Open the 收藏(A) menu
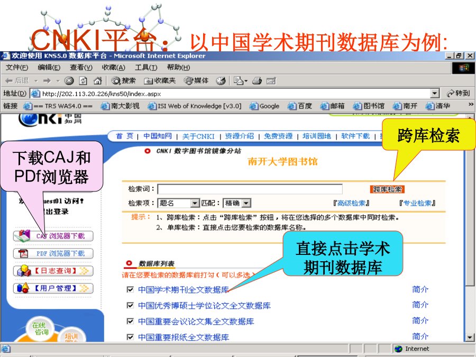Viewport: 476px width, 357px height. click(114, 67)
